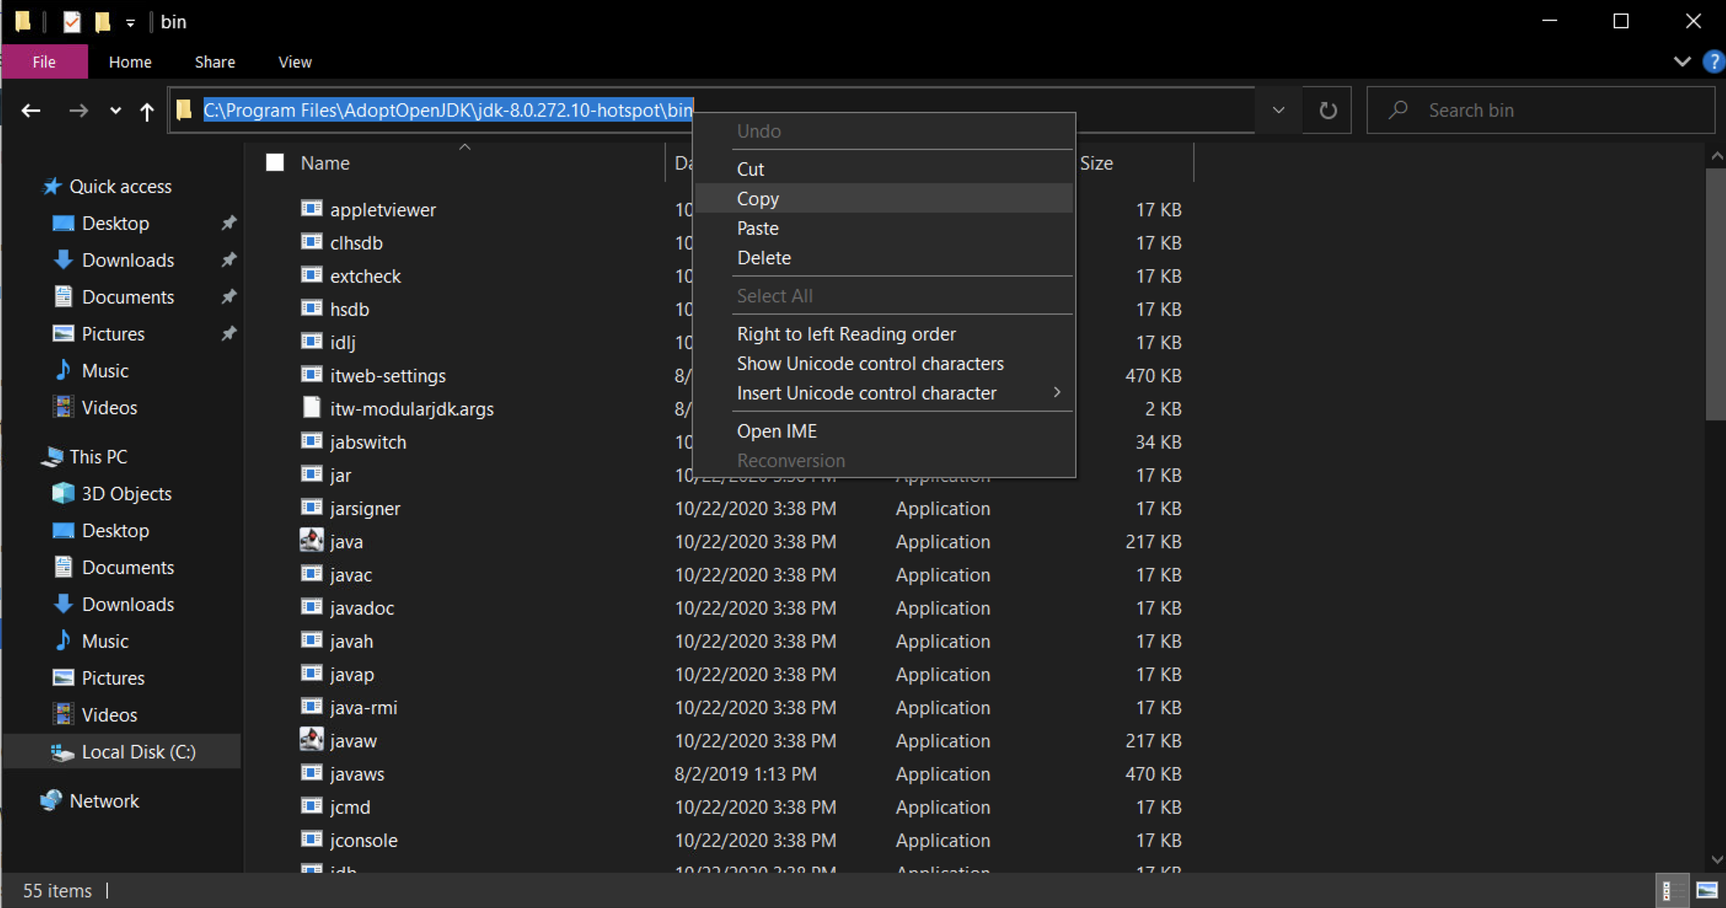This screenshot has width=1726, height=908.
Task: Click the Up one level arrow
Action: pos(147,111)
